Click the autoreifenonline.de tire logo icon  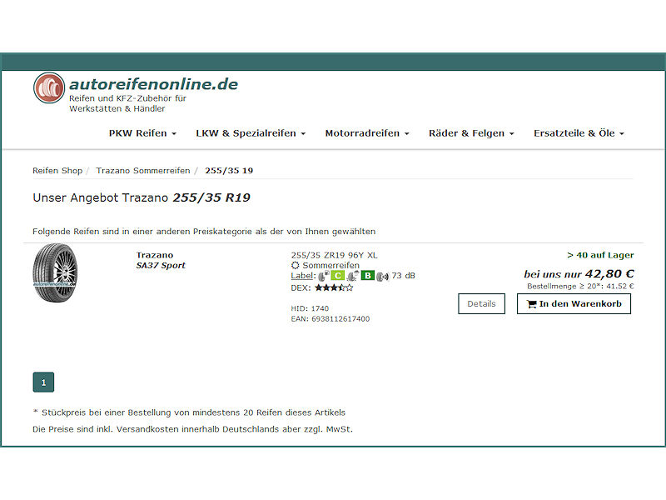[49, 88]
